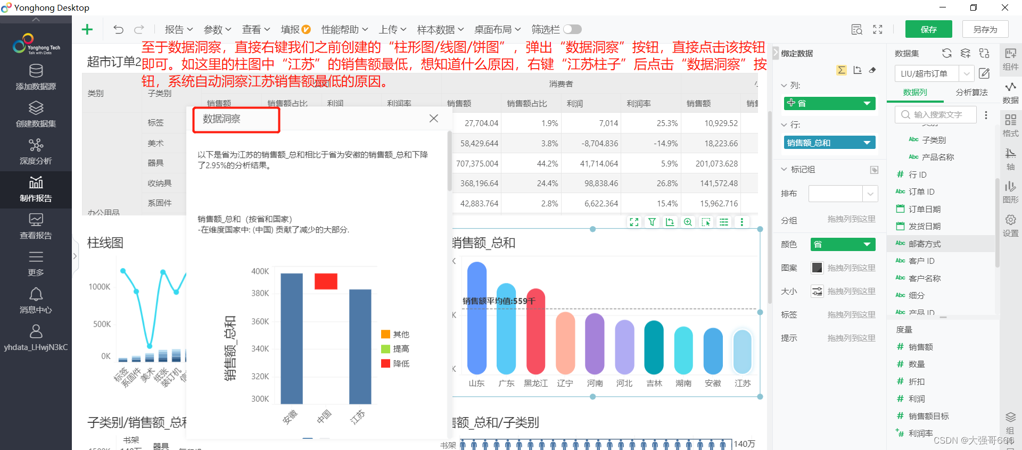Edit the dataset with the pencil icon
This screenshot has width=1022, height=450.
point(984,73)
